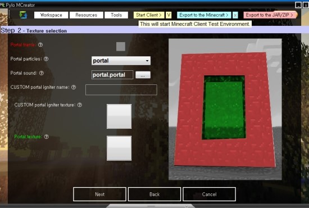Open help icon for CUSTOM portal igniter name

point(74,87)
